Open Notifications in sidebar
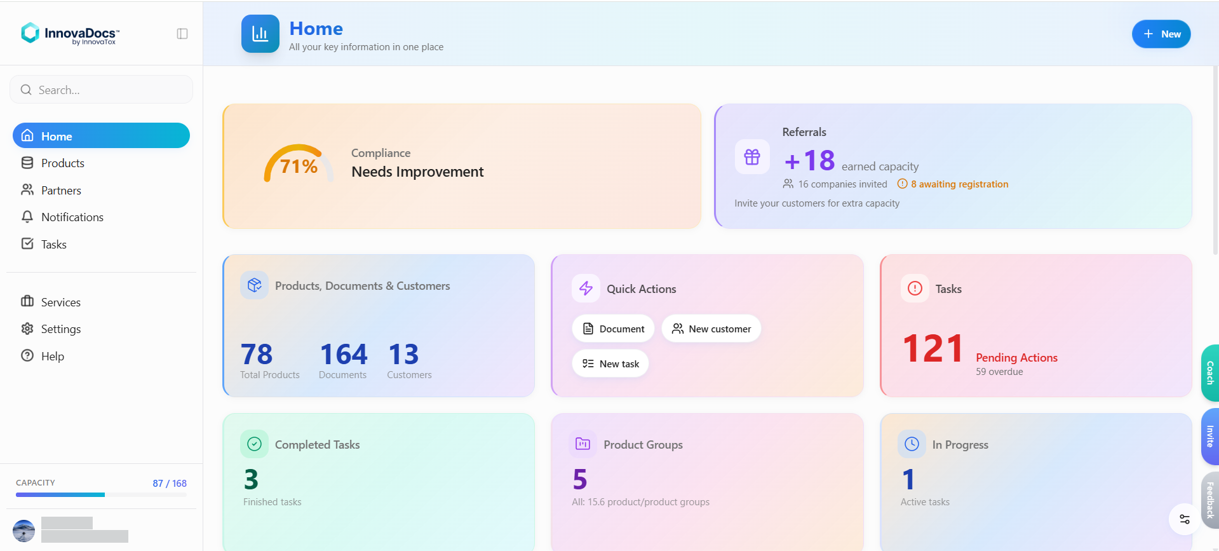 (x=101, y=217)
